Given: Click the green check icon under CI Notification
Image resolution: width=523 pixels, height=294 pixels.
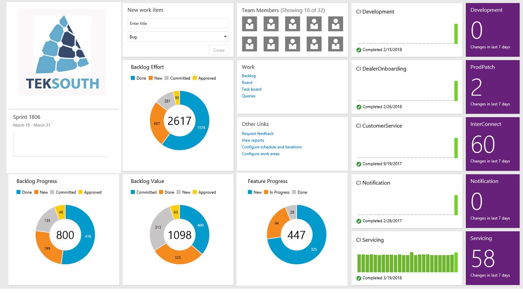Looking at the screenshot, I should pos(359,221).
